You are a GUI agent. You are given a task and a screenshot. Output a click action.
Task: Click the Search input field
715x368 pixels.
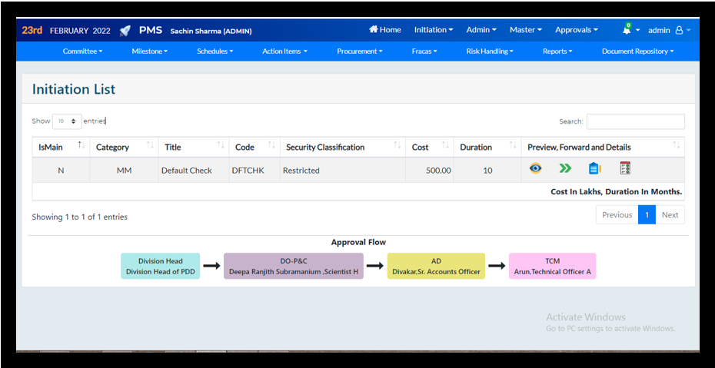[635, 121]
